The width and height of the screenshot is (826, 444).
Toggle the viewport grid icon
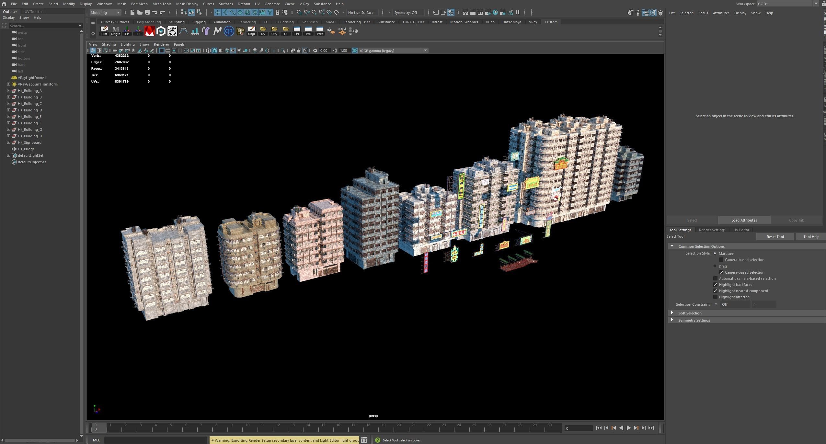click(161, 51)
